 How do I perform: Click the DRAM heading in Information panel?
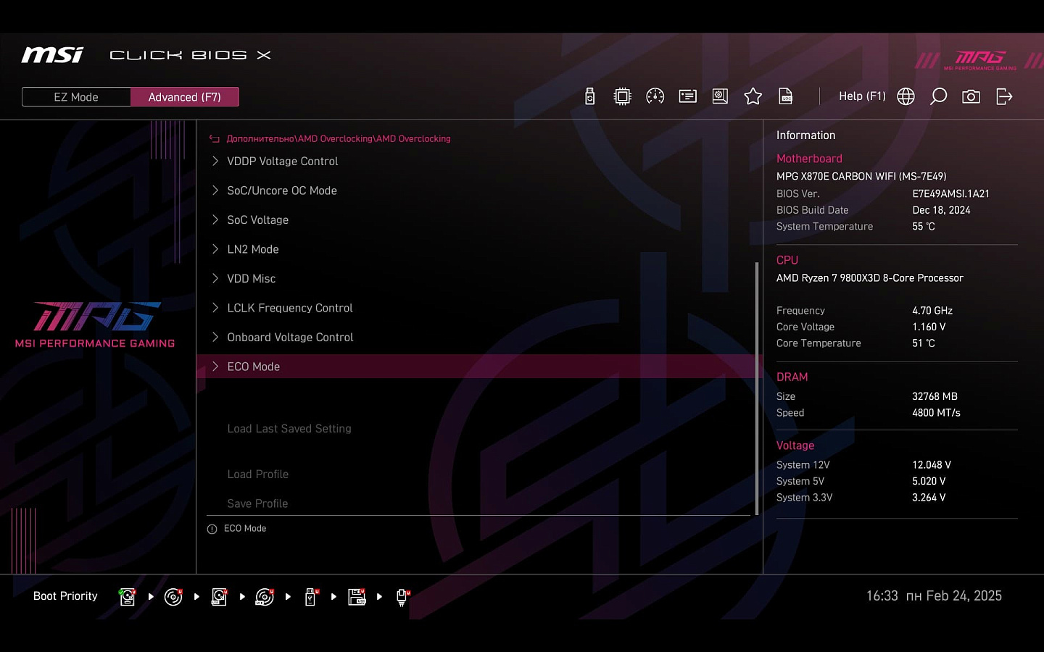tap(792, 377)
